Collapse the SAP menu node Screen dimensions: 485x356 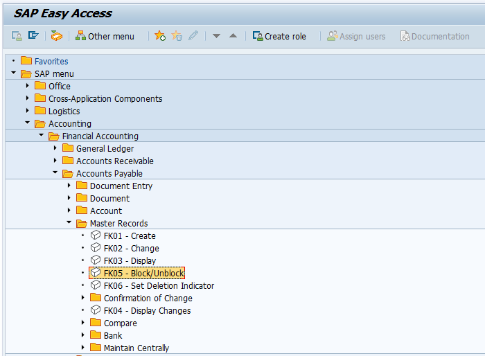13,73
